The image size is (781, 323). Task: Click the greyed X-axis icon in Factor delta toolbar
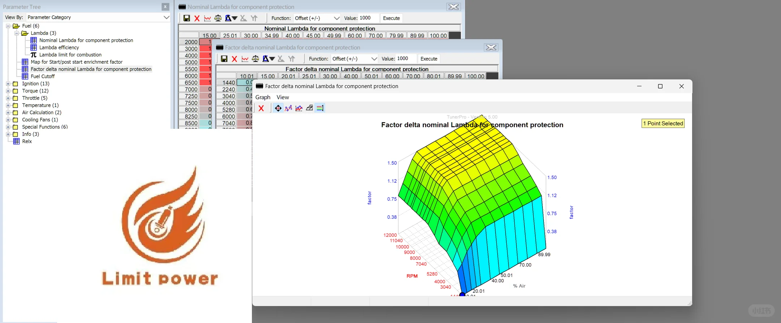tap(281, 59)
